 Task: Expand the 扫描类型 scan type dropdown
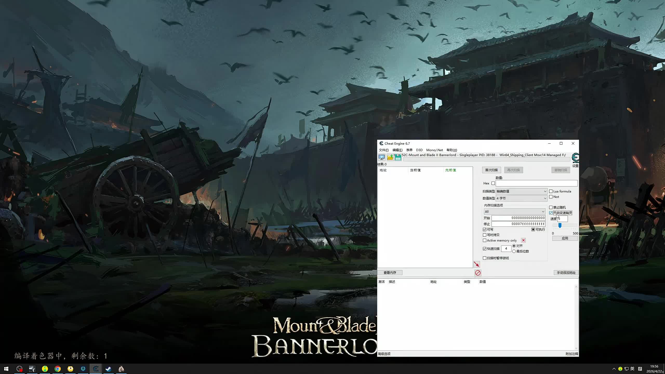pyautogui.click(x=521, y=191)
